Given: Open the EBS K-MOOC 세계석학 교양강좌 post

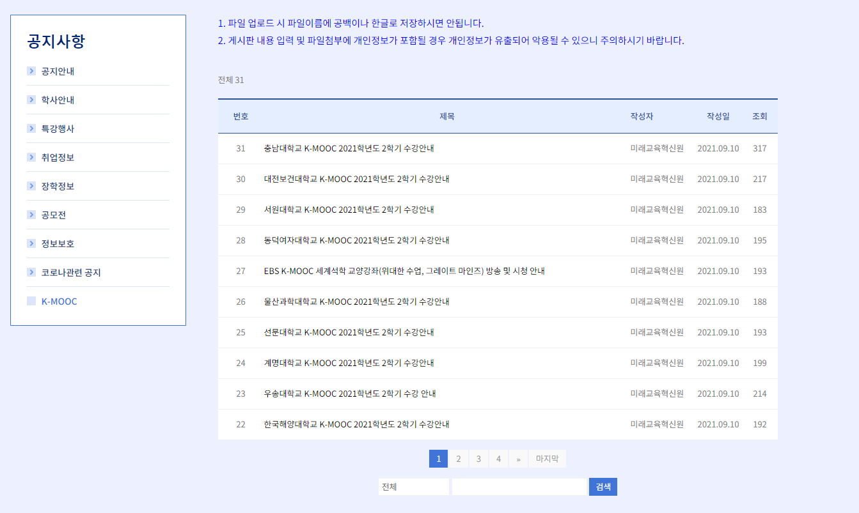Looking at the screenshot, I should point(404,271).
